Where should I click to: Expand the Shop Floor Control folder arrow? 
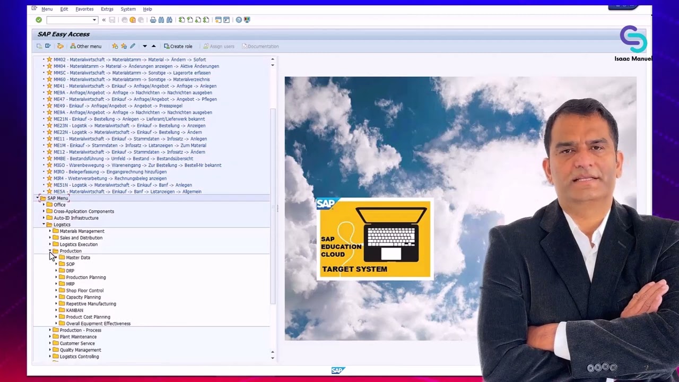pyautogui.click(x=57, y=291)
